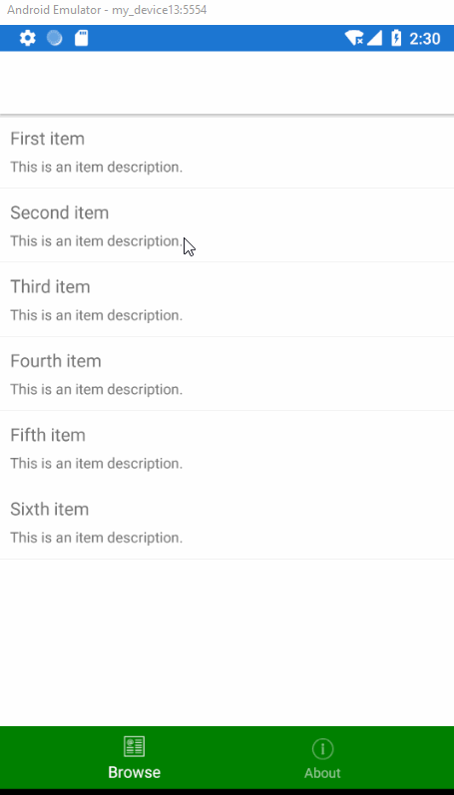Open the First item entry
Screen dimensions: 454x795
[227, 152]
